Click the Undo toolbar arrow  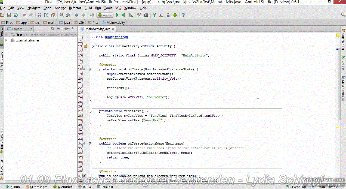point(24,15)
